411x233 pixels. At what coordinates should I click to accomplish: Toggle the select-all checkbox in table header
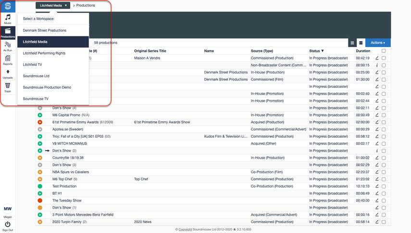(384, 51)
